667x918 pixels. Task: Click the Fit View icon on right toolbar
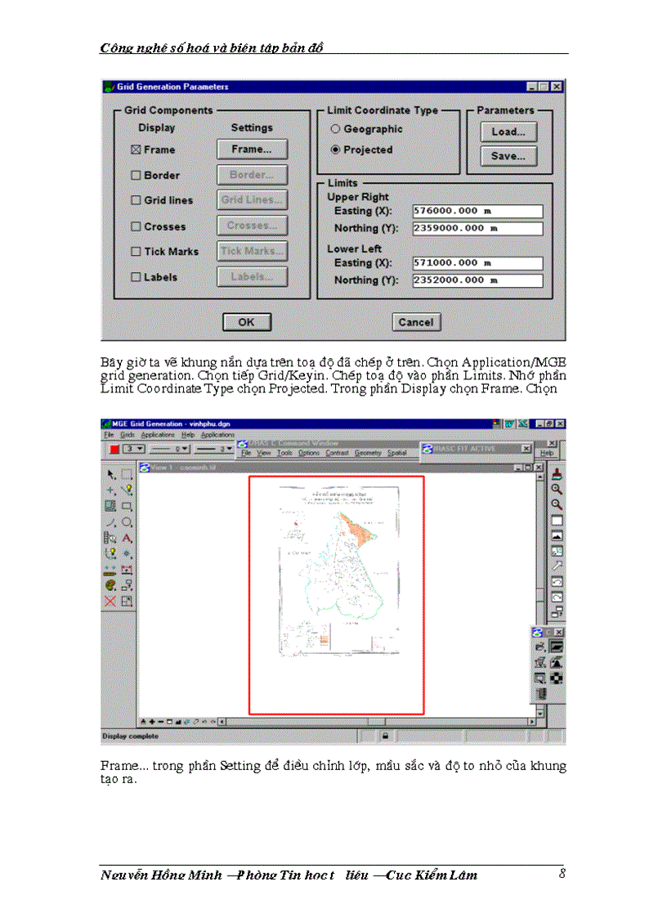coord(557,520)
